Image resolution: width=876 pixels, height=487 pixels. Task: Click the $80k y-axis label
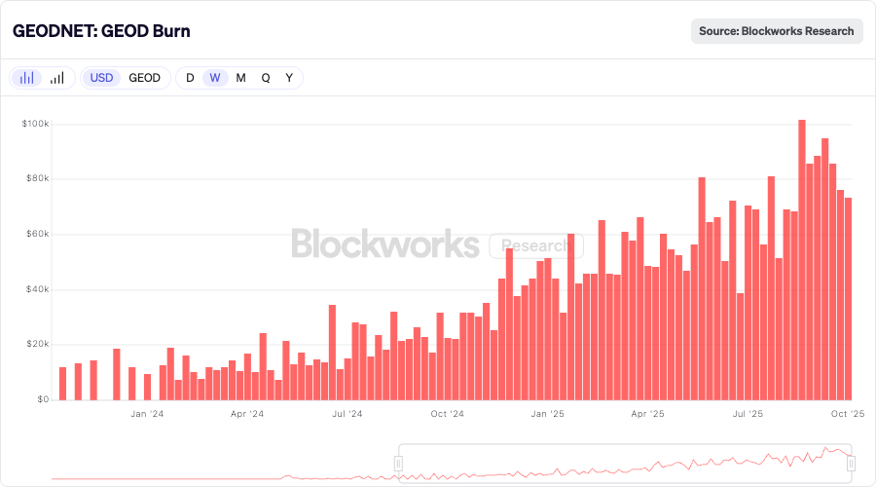[37, 178]
